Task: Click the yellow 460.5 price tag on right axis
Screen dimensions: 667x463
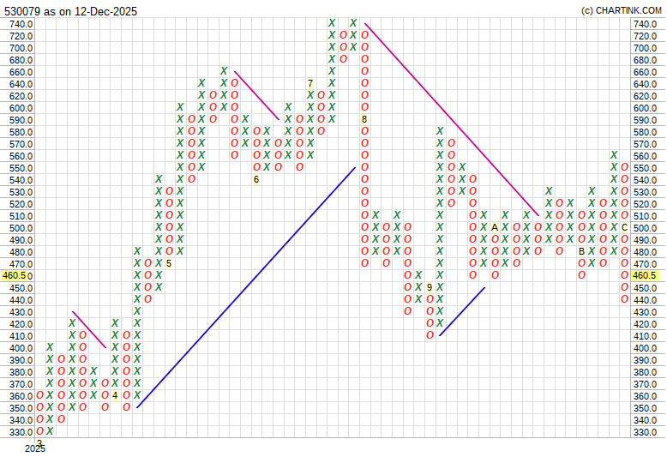Action: (644, 276)
